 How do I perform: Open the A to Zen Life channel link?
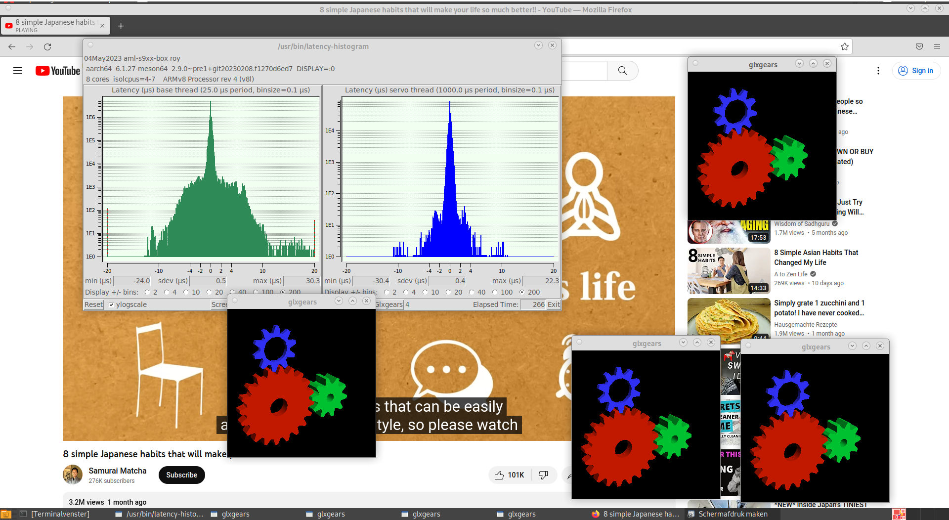[791, 274]
